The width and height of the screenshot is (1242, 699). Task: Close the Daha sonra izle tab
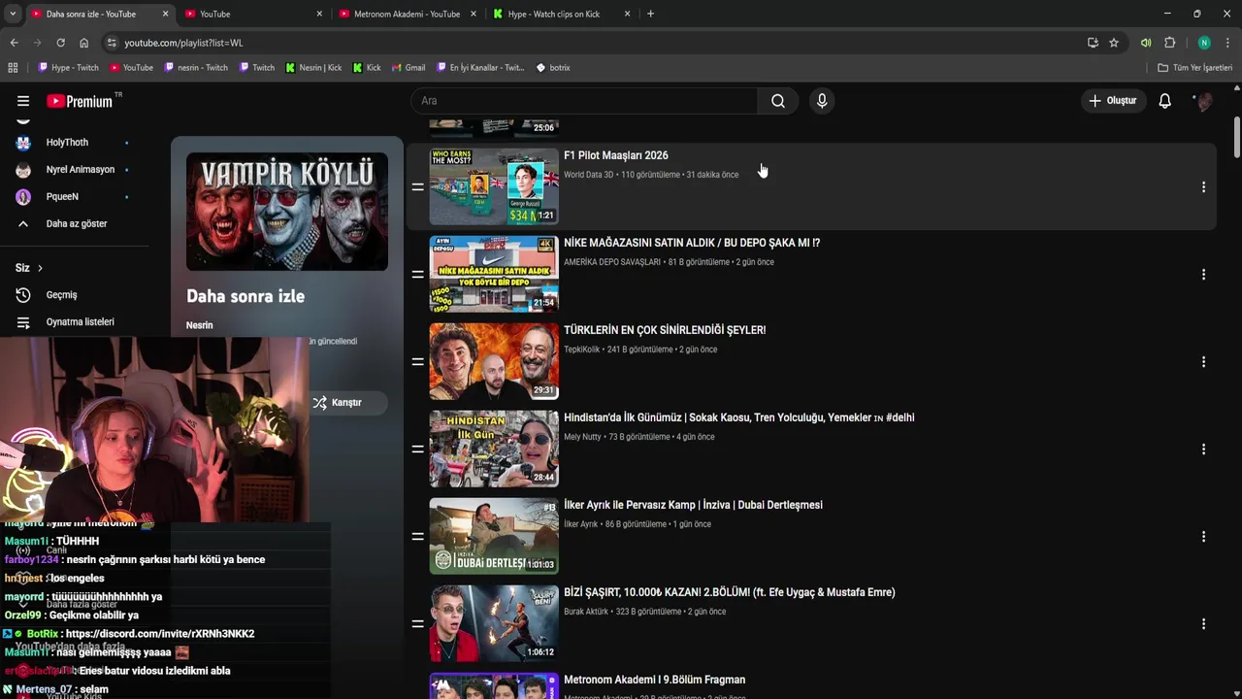point(166,14)
